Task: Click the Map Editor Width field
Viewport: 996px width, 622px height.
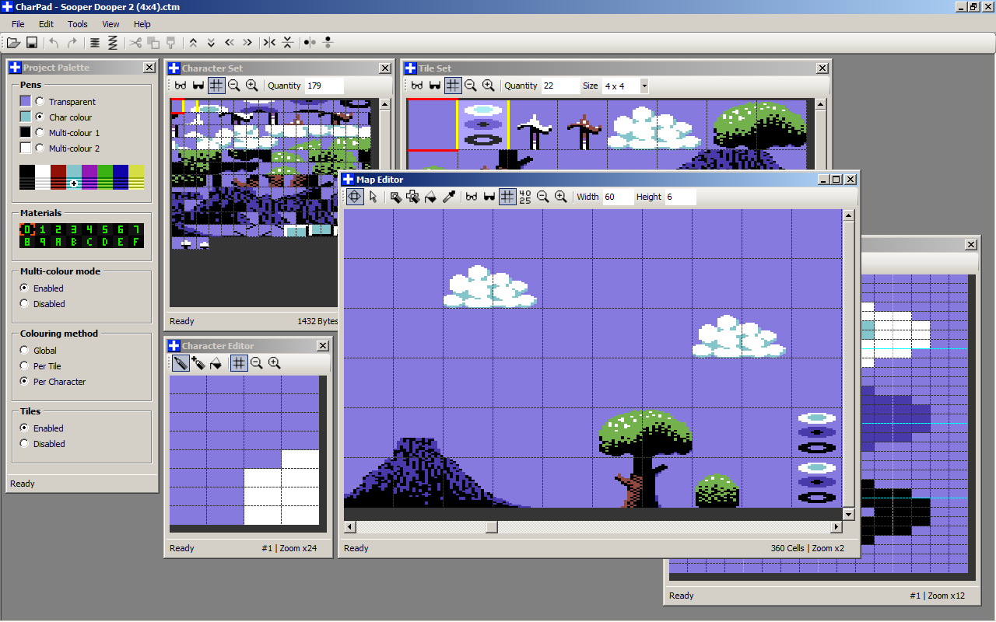Action: click(x=617, y=197)
